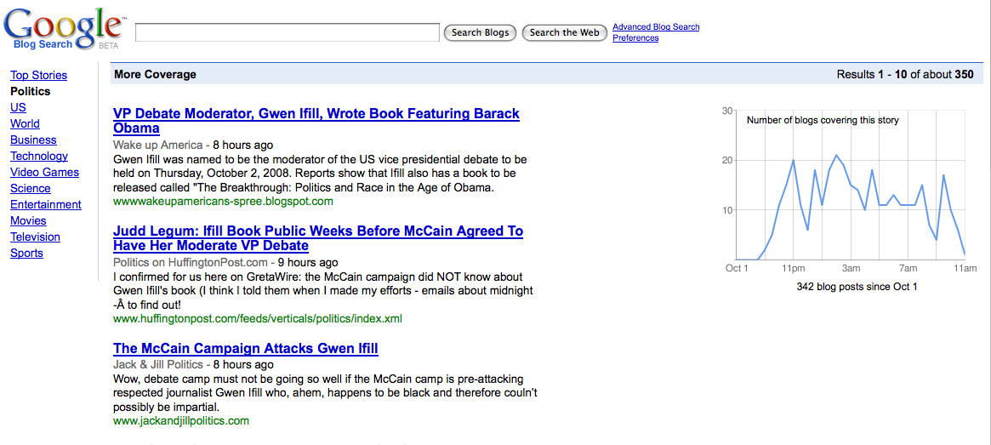Click the Google Blog Search logo
Viewport: 991px width, 445px height.
[63, 29]
